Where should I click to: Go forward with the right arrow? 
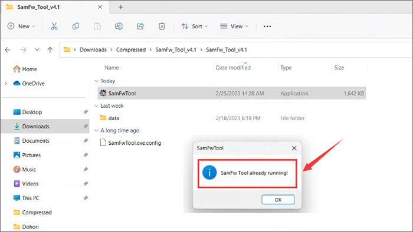point(23,49)
